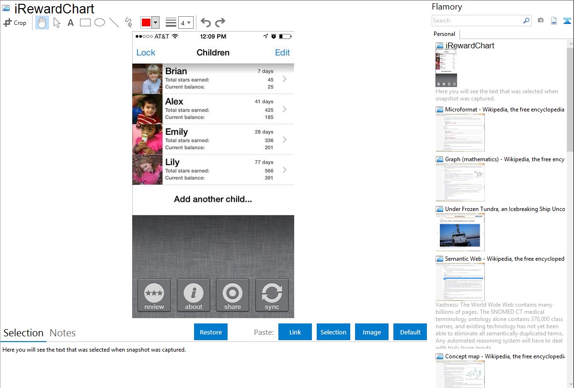Select the arrow pointer tool

pos(57,22)
